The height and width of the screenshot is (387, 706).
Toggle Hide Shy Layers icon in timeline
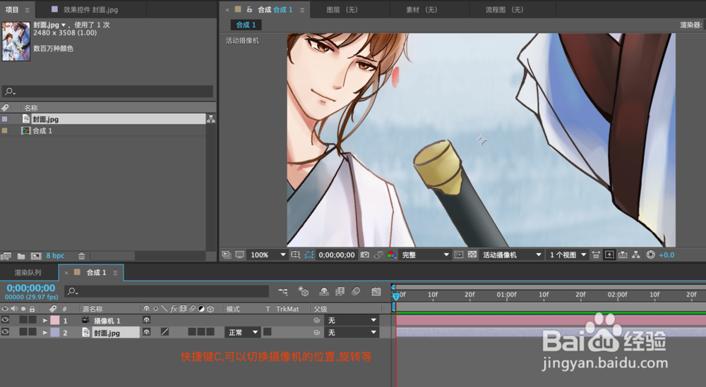(x=324, y=292)
